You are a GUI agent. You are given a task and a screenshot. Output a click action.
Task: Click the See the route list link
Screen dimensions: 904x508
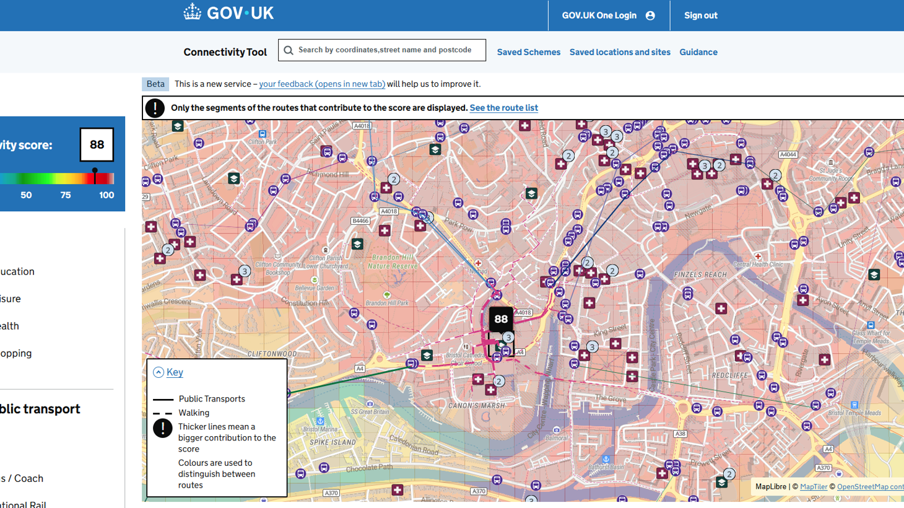tap(503, 108)
